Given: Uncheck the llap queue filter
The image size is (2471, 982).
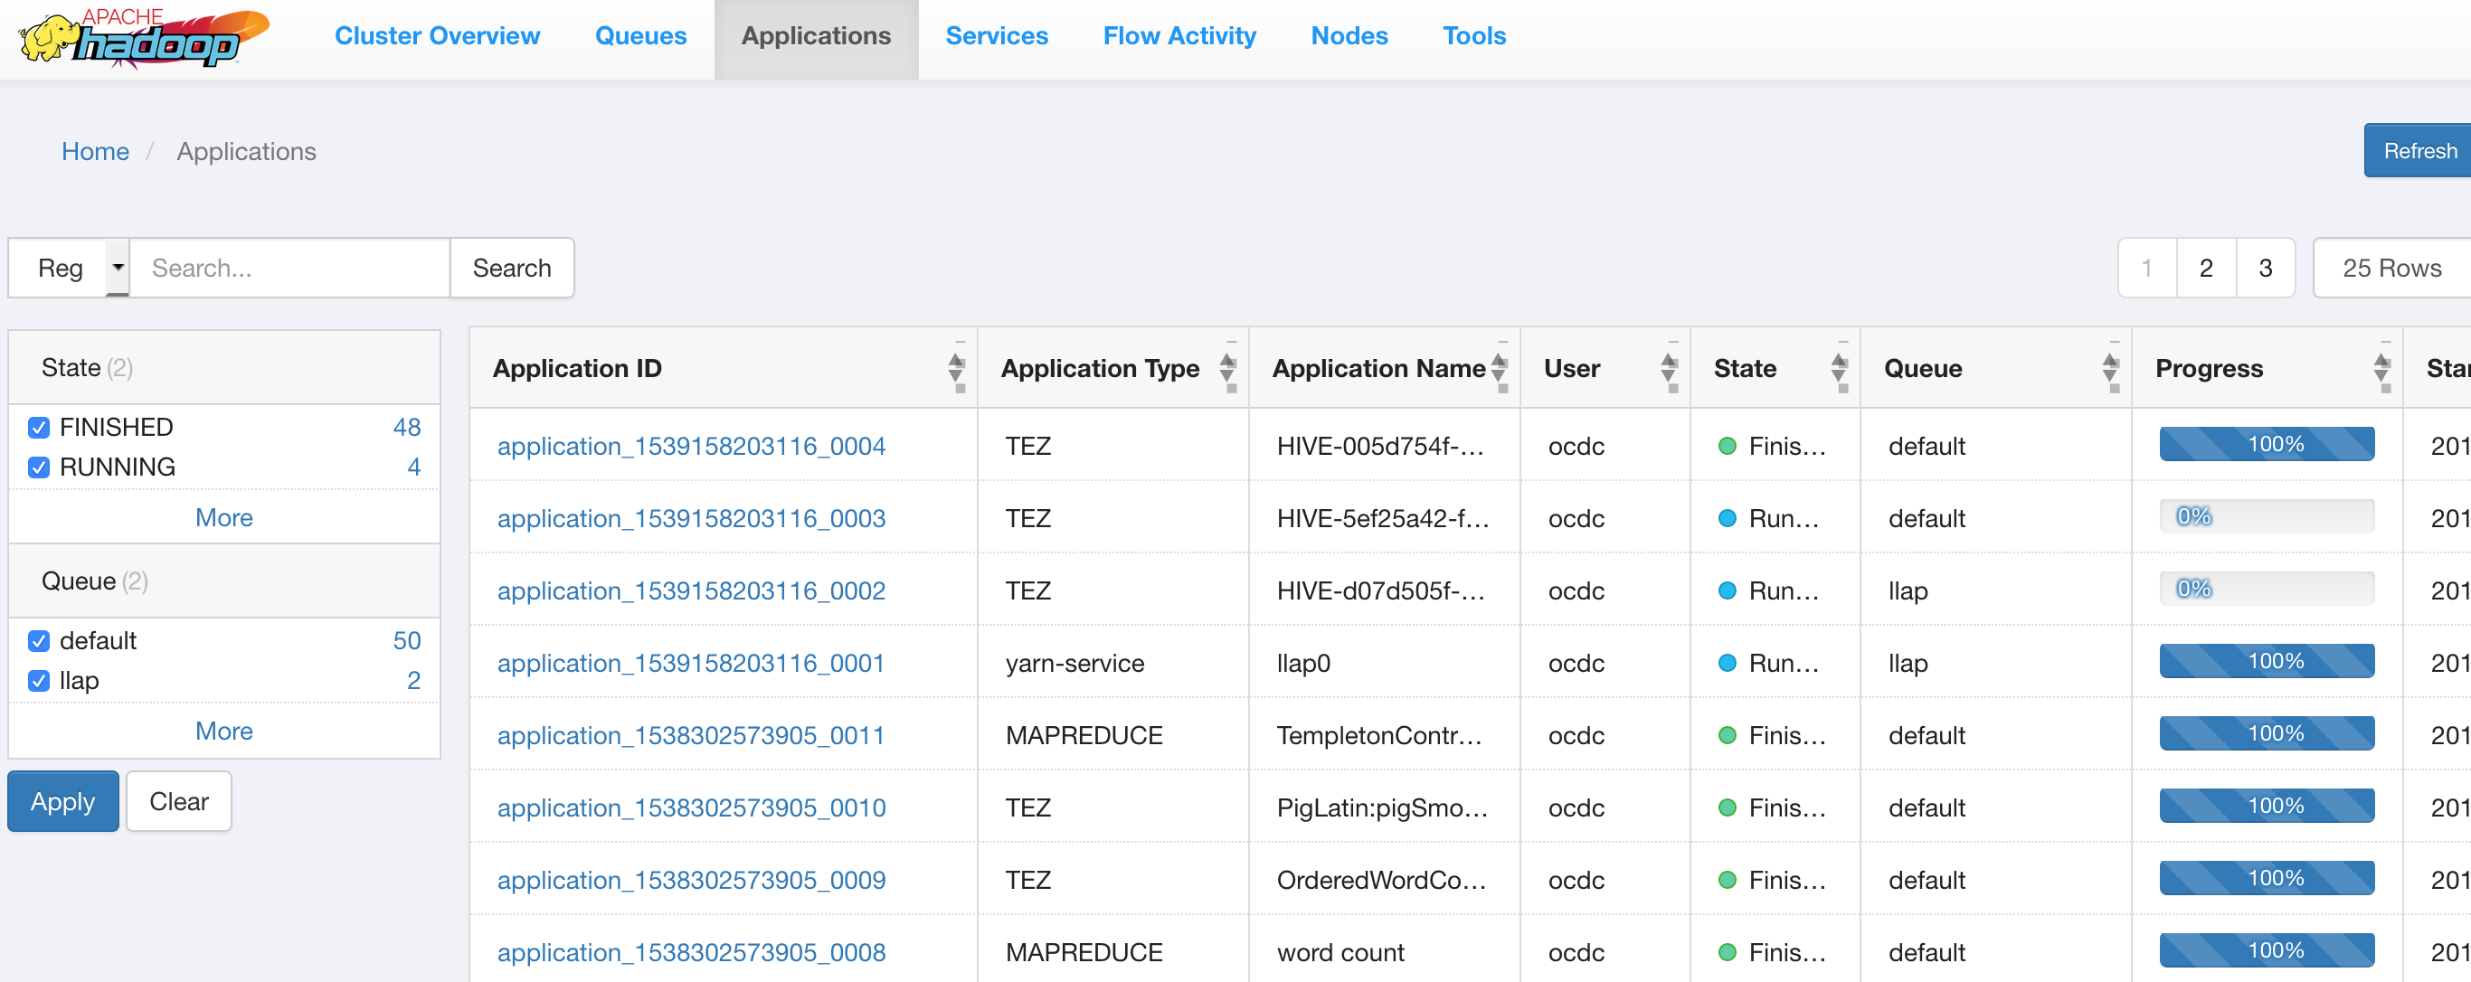Looking at the screenshot, I should [x=38, y=681].
